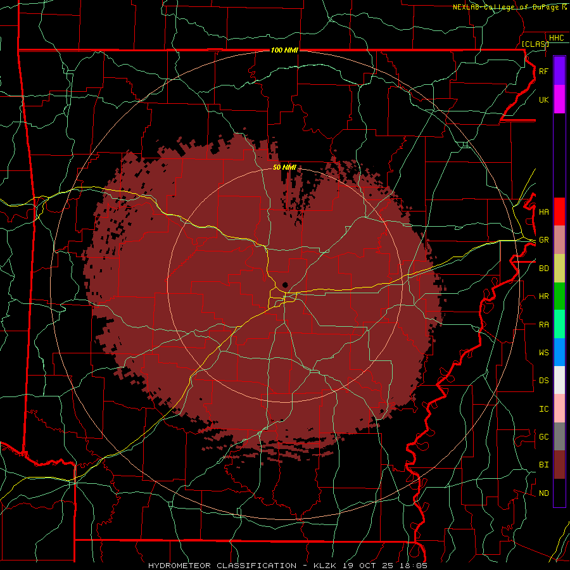Click the HHC product label
The image size is (570, 570).
[556, 38]
